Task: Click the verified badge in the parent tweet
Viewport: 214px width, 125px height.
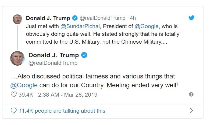Action: 75,18
